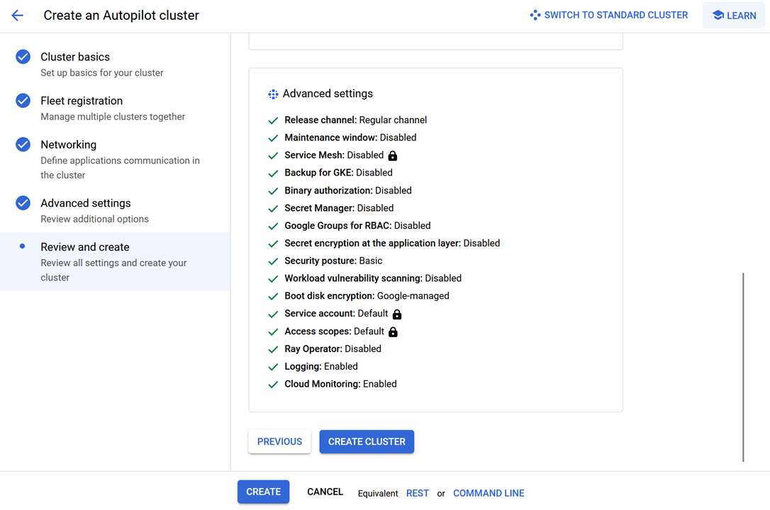Click the green check beside Secret encryption row
This screenshot has width=770, height=510.
coord(273,244)
